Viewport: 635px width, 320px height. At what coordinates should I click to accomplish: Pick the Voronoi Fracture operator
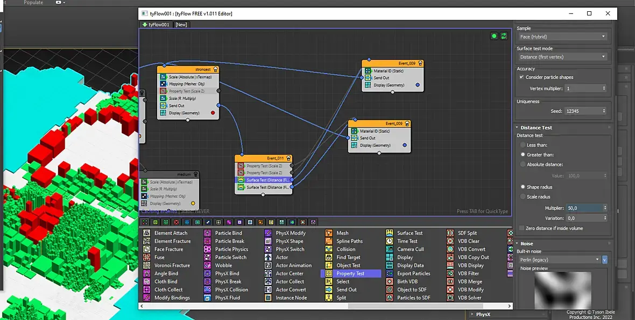click(167, 265)
